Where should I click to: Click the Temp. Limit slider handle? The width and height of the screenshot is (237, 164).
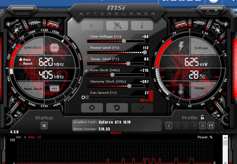tap(128, 63)
